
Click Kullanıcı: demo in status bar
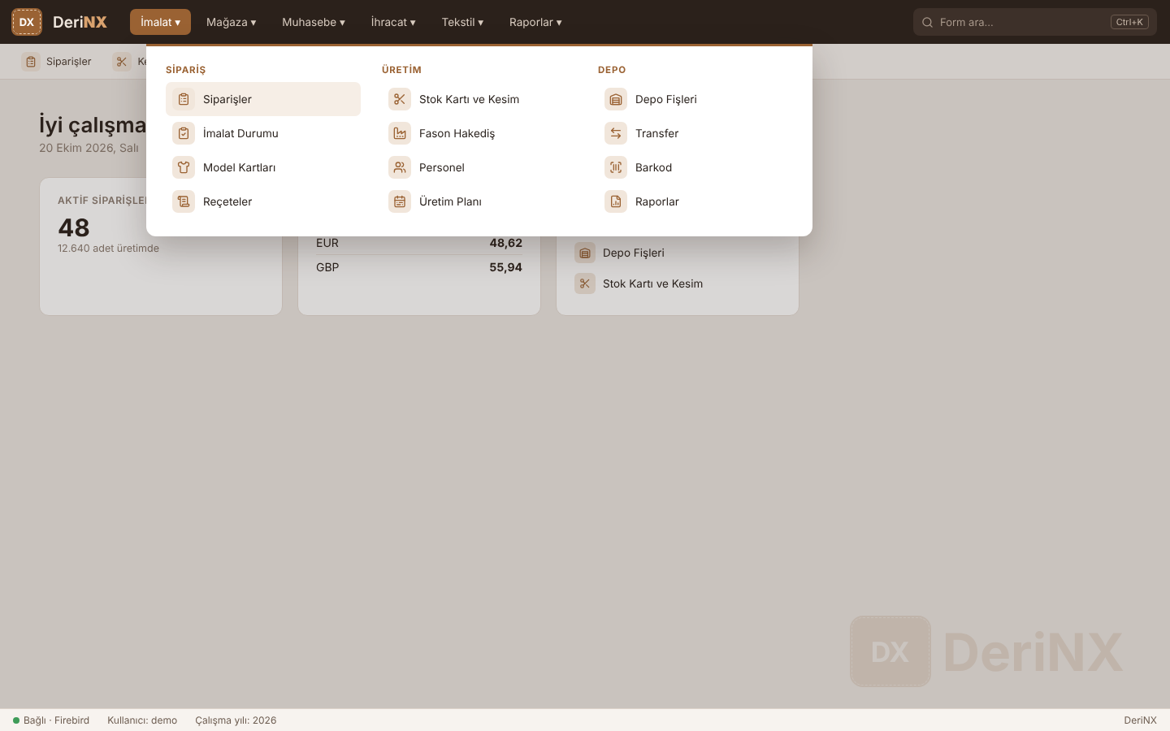(142, 720)
